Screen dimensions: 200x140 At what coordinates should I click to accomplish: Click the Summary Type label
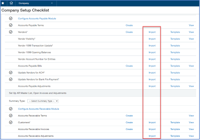pos(17,101)
